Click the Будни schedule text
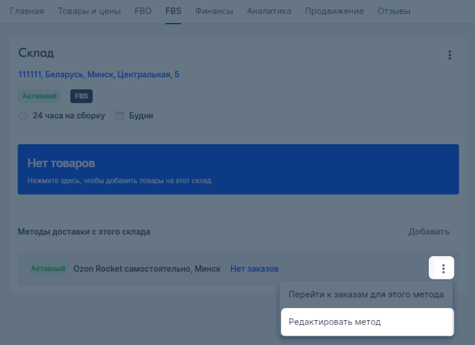 click(141, 116)
